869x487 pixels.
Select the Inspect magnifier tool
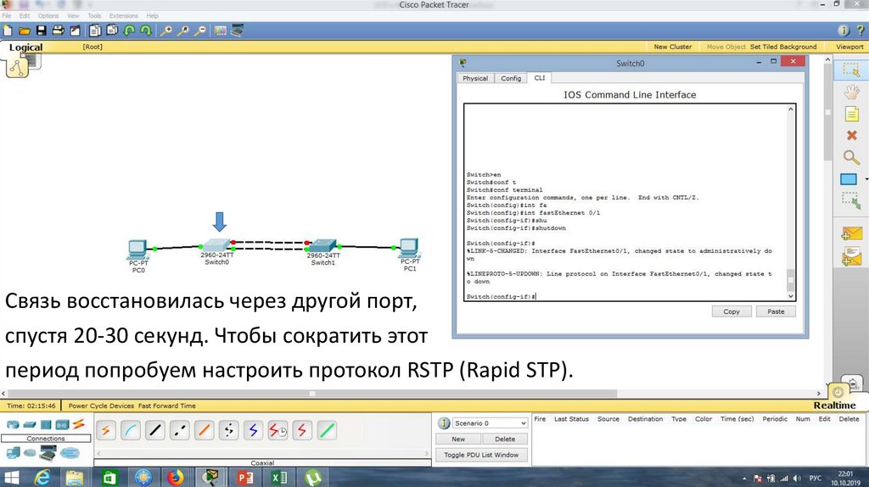tap(851, 157)
